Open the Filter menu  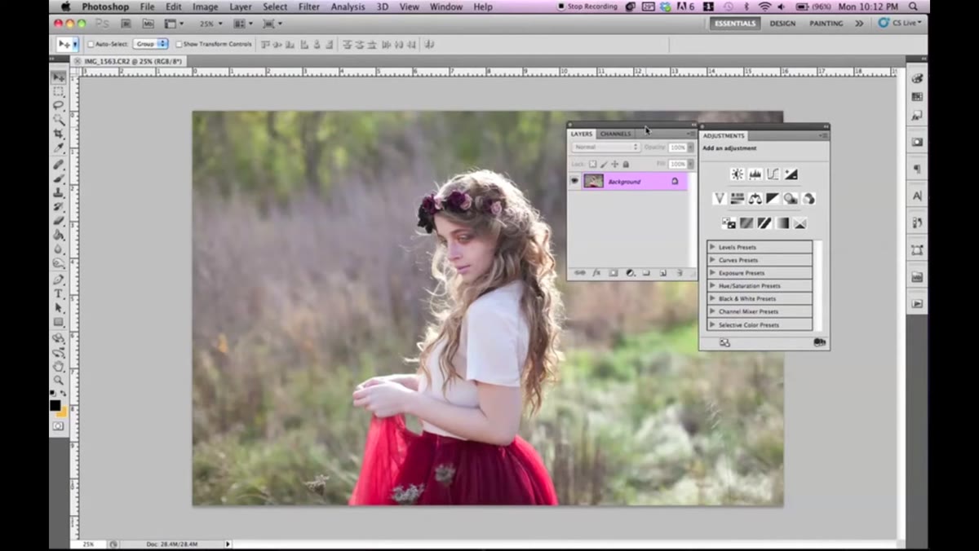tap(309, 7)
